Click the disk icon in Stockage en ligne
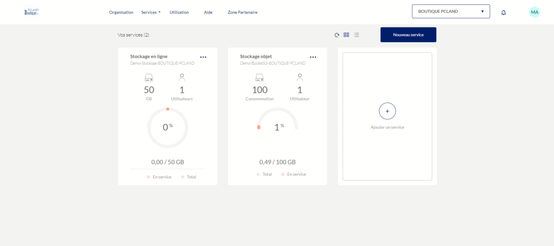The width and height of the screenshot is (554, 246). click(x=149, y=78)
